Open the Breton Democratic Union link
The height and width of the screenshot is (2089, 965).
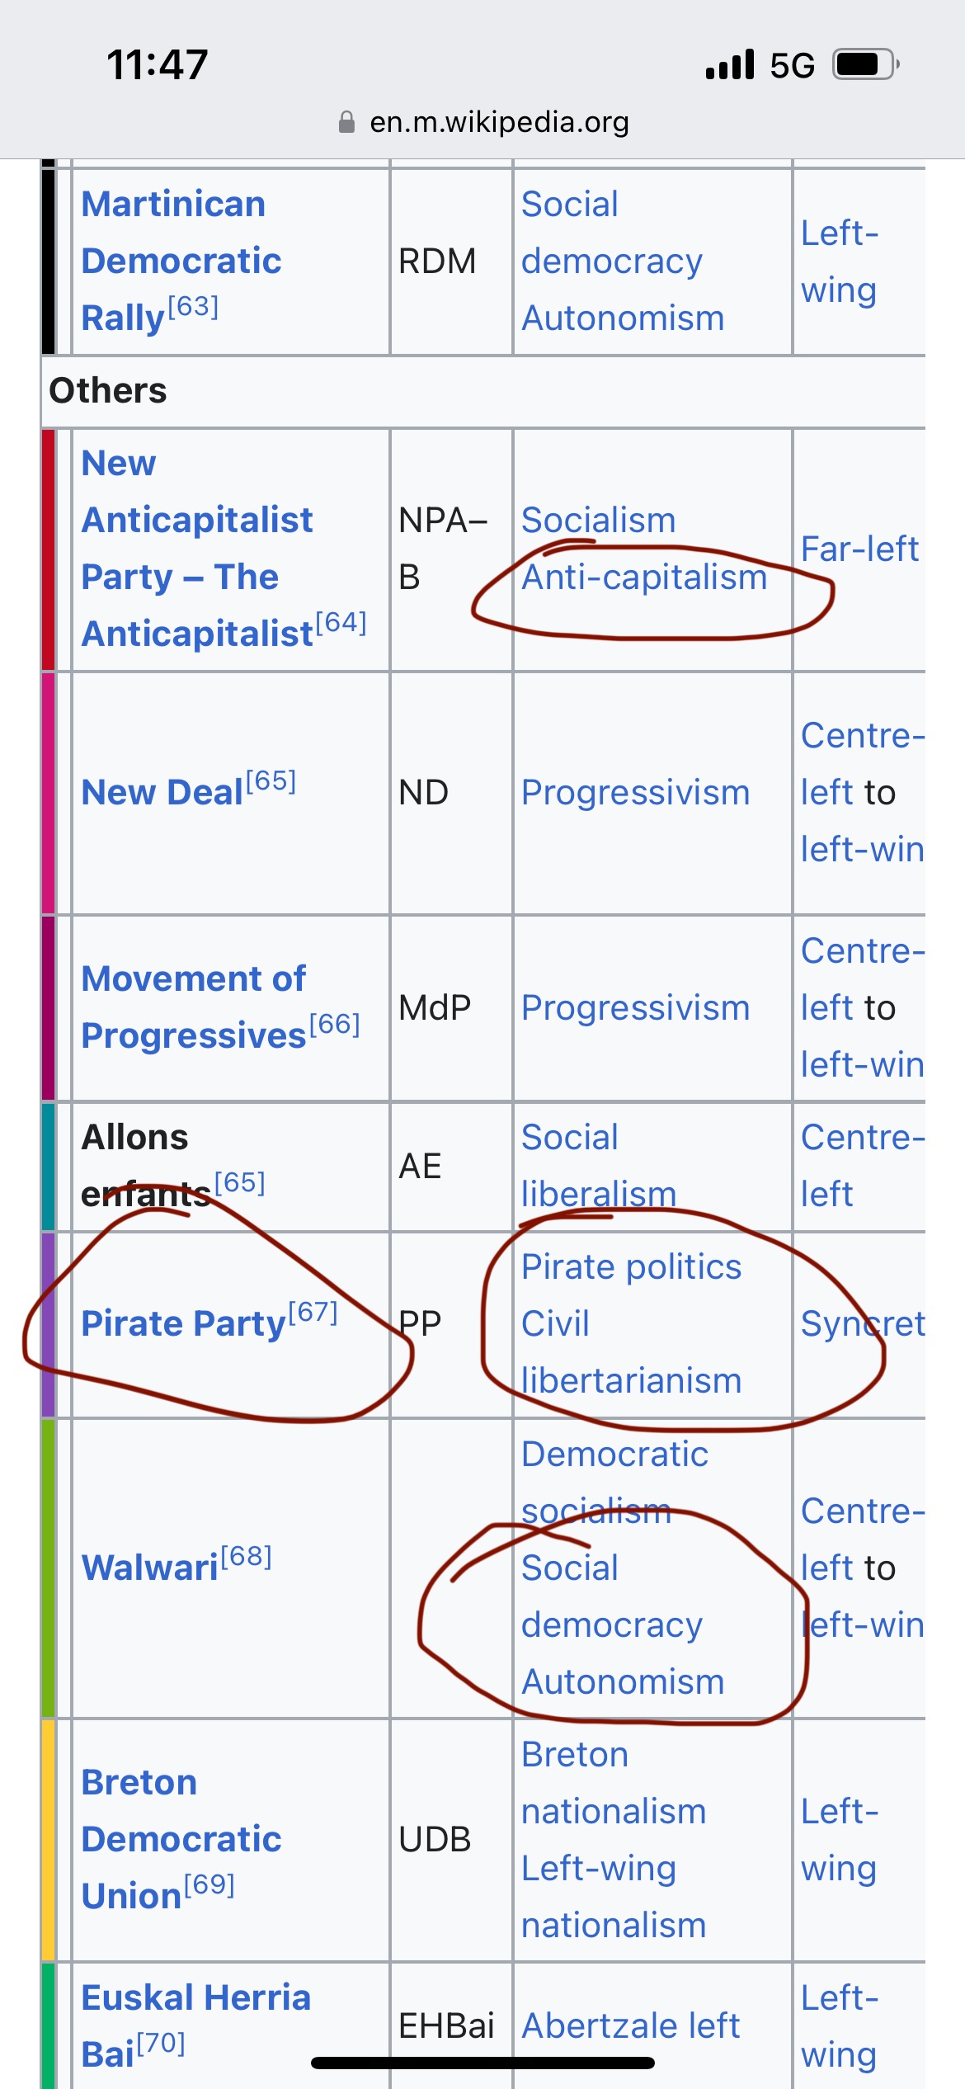coord(181,1839)
